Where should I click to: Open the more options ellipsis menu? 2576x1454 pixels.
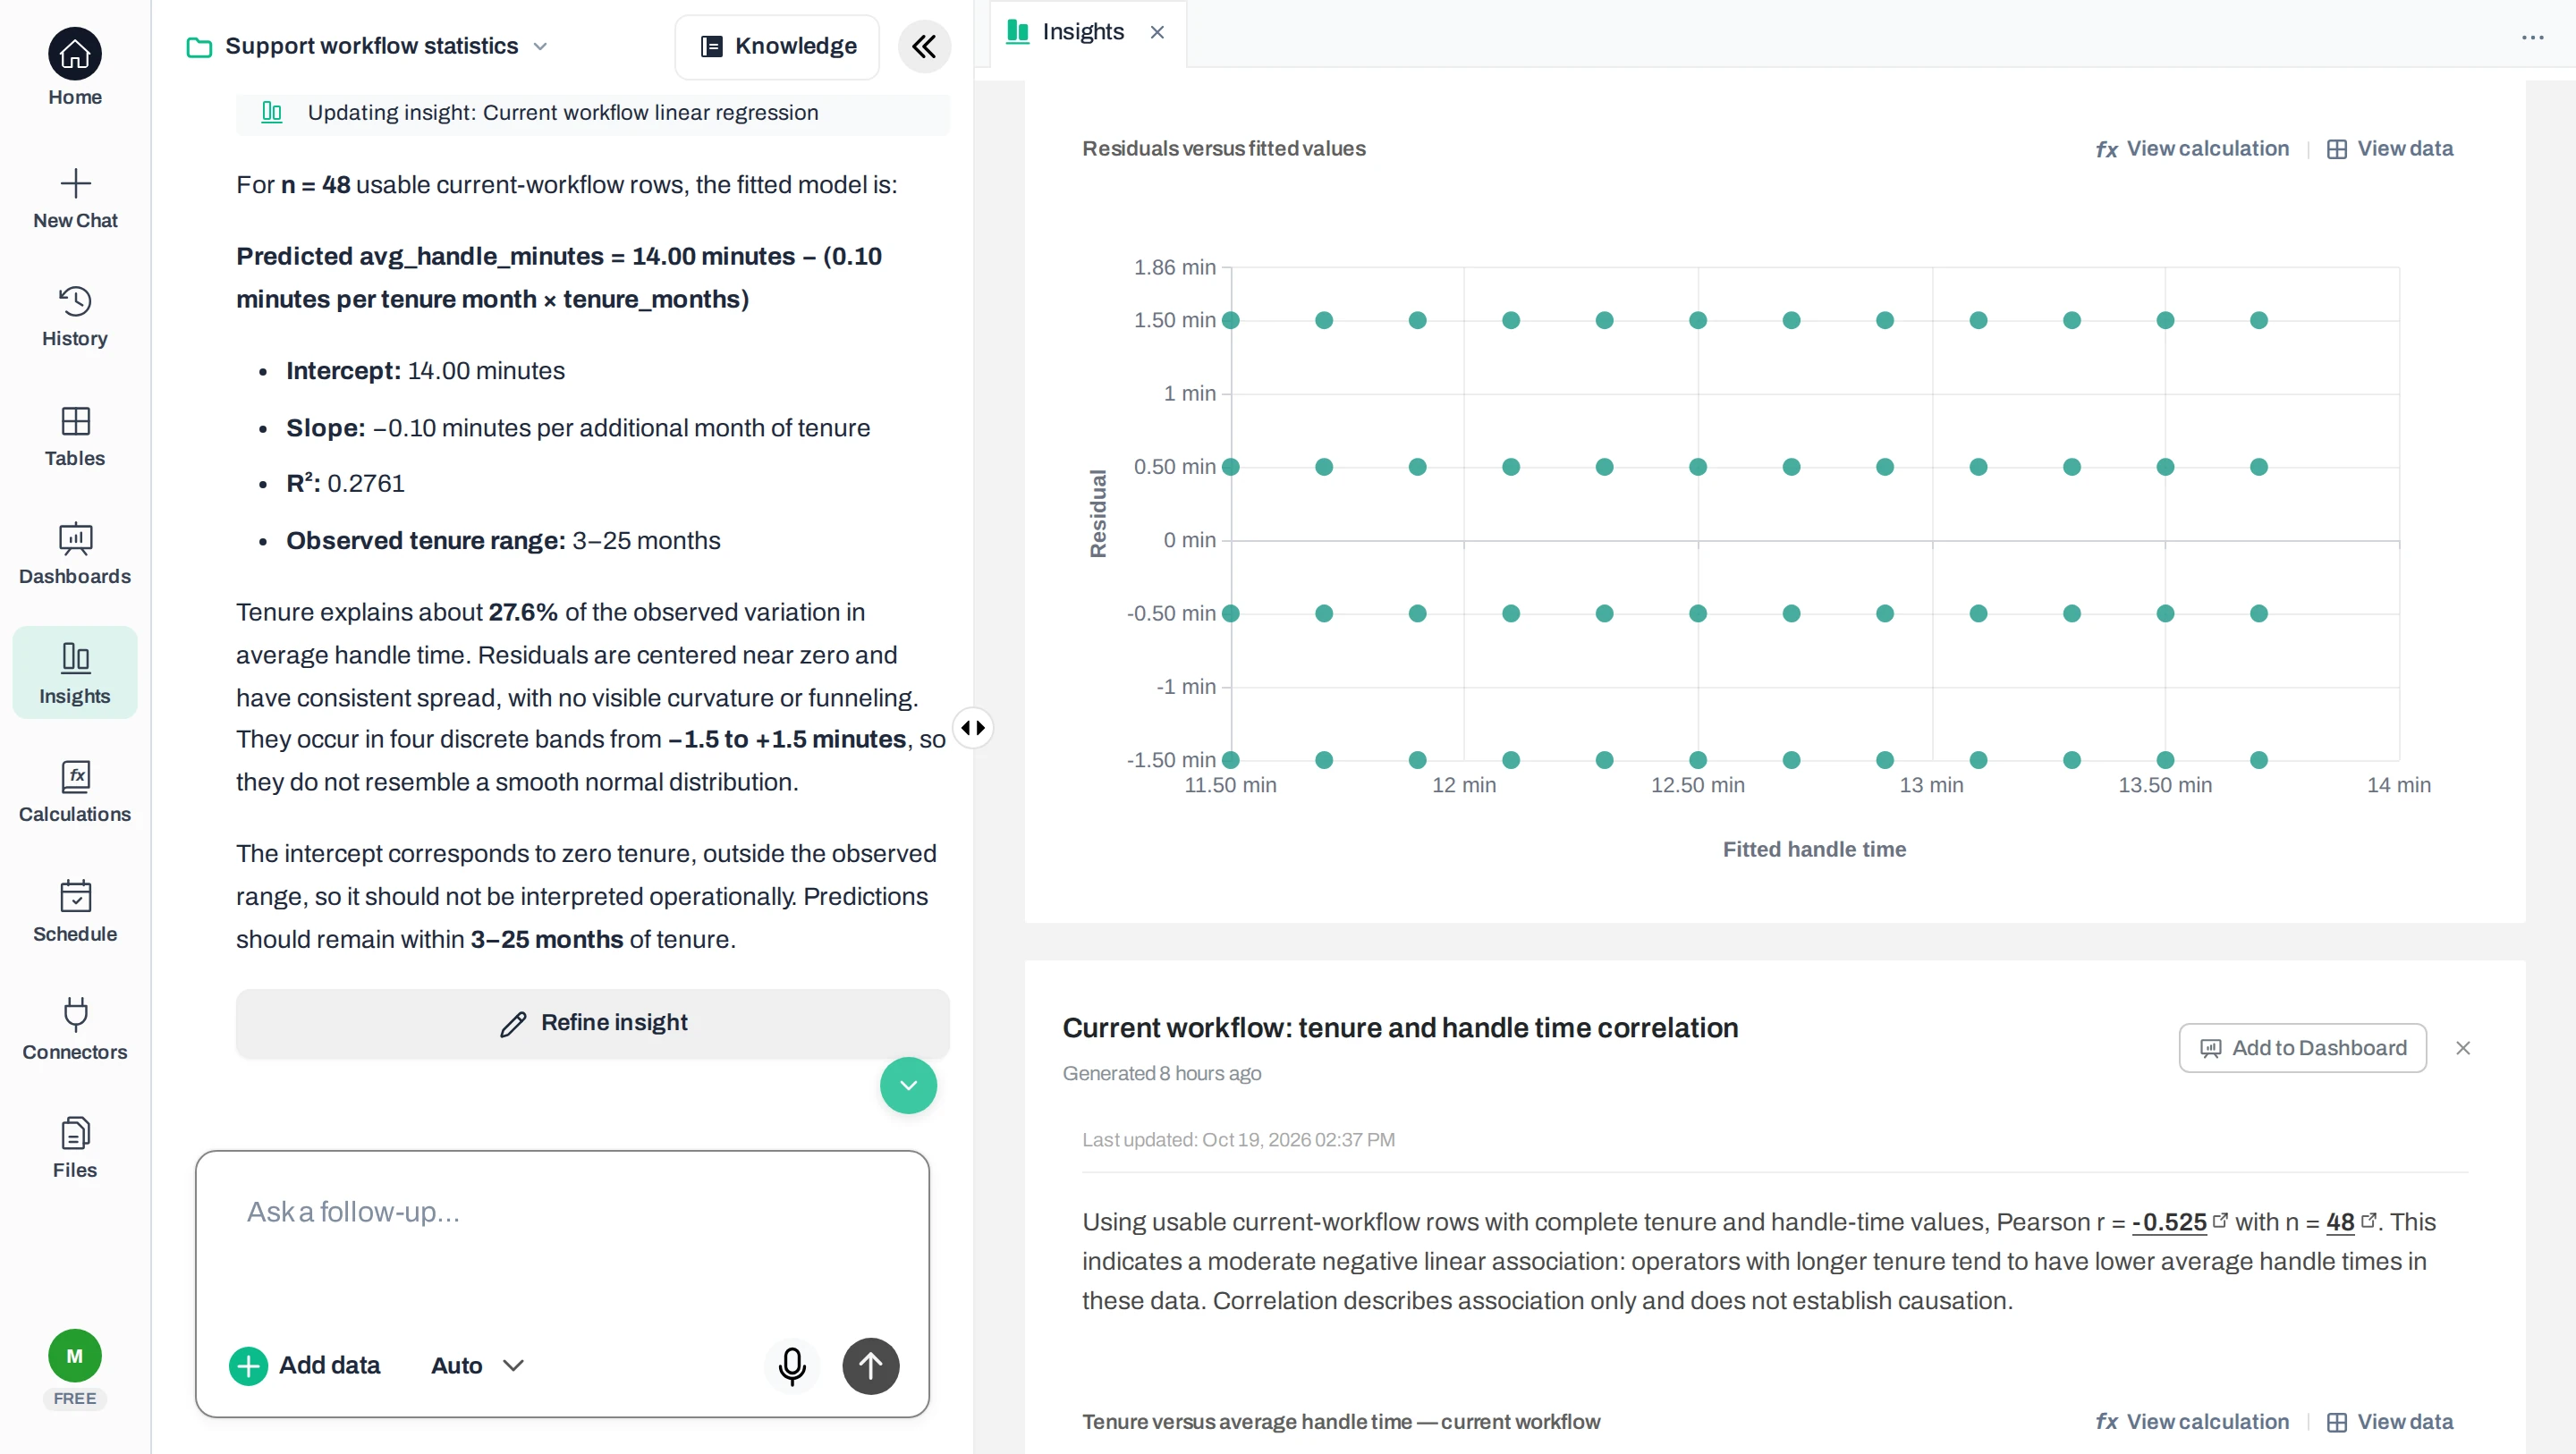pos(2532,38)
